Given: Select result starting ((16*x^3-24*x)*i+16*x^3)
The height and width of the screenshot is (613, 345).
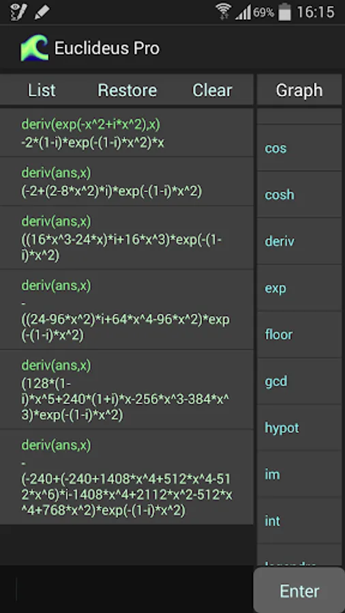Looking at the screenshot, I should (x=121, y=247).
